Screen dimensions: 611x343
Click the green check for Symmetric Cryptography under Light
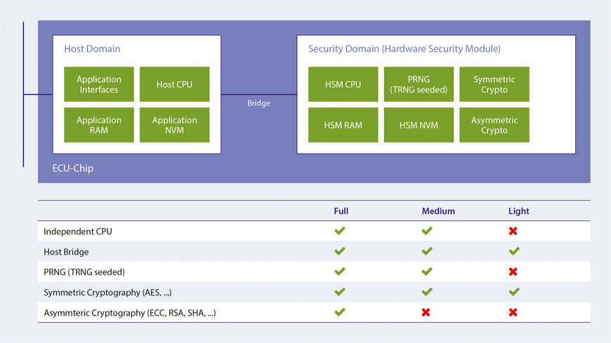pyautogui.click(x=513, y=292)
